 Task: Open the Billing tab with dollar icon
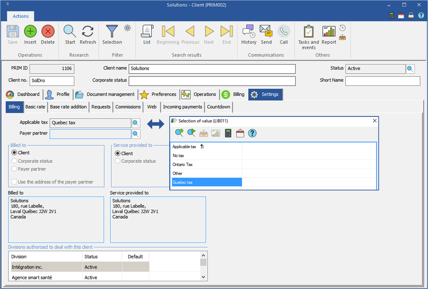pyautogui.click(x=234, y=94)
